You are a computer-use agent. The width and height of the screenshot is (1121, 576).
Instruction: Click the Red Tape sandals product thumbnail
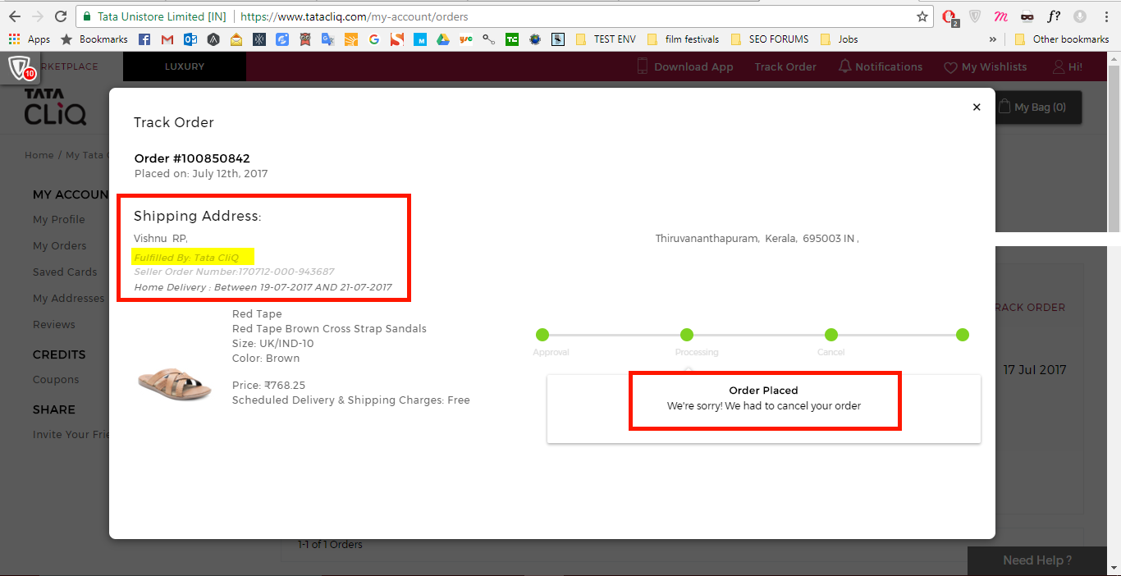pos(172,382)
